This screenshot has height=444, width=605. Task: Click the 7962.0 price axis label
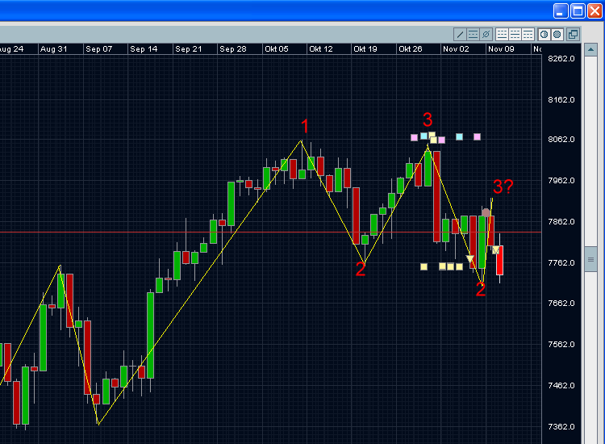tap(561, 181)
